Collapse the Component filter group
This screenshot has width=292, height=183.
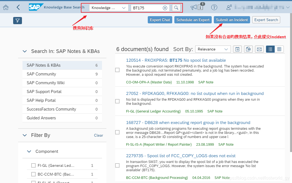point(29,151)
